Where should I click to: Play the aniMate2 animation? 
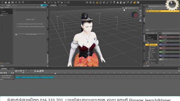point(21,71)
